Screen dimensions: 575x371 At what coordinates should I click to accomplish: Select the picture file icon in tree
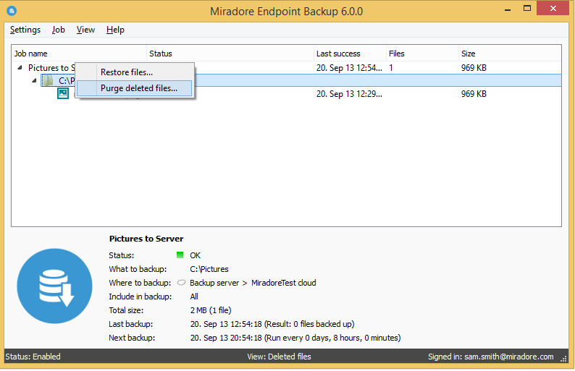click(x=63, y=93)
